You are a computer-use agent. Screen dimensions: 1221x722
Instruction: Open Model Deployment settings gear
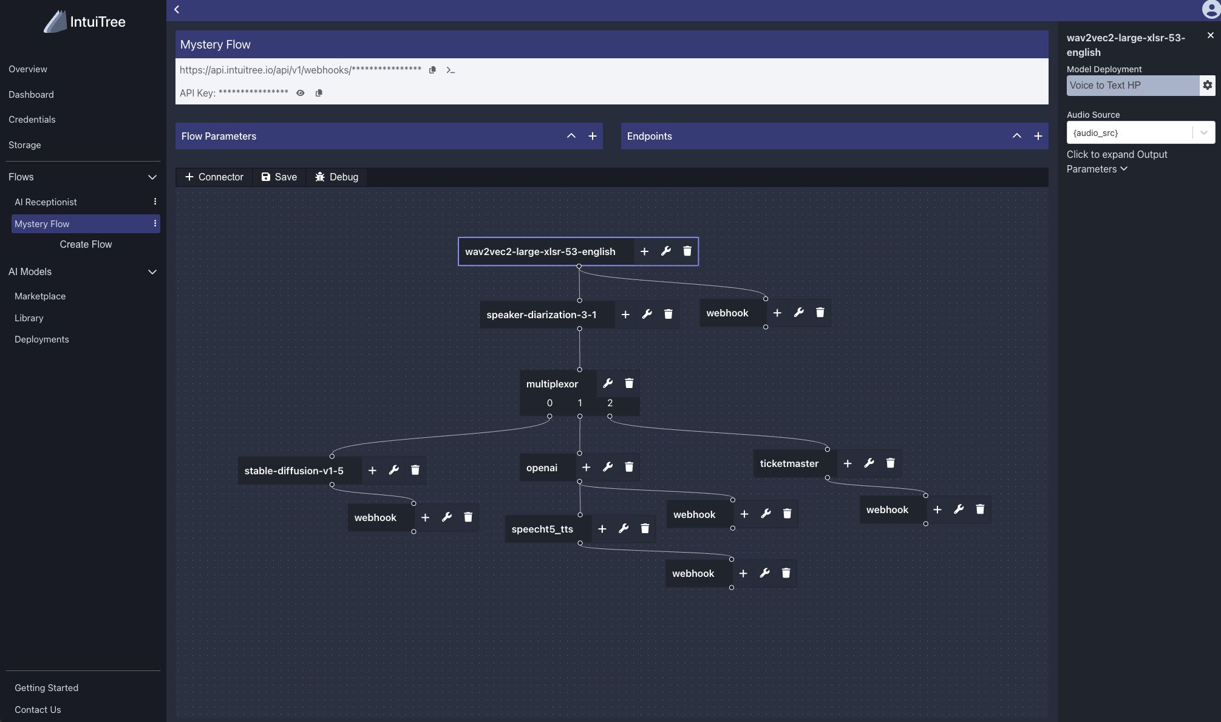coord(1207,85)
